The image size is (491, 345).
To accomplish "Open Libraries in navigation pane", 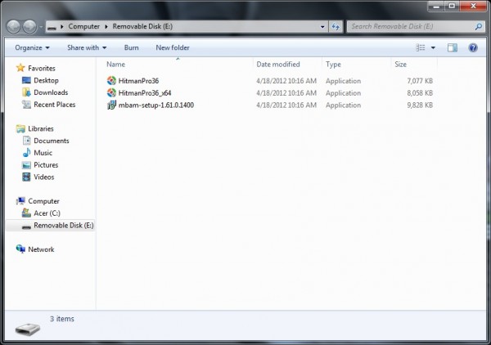I will click(x=41, y=128).
